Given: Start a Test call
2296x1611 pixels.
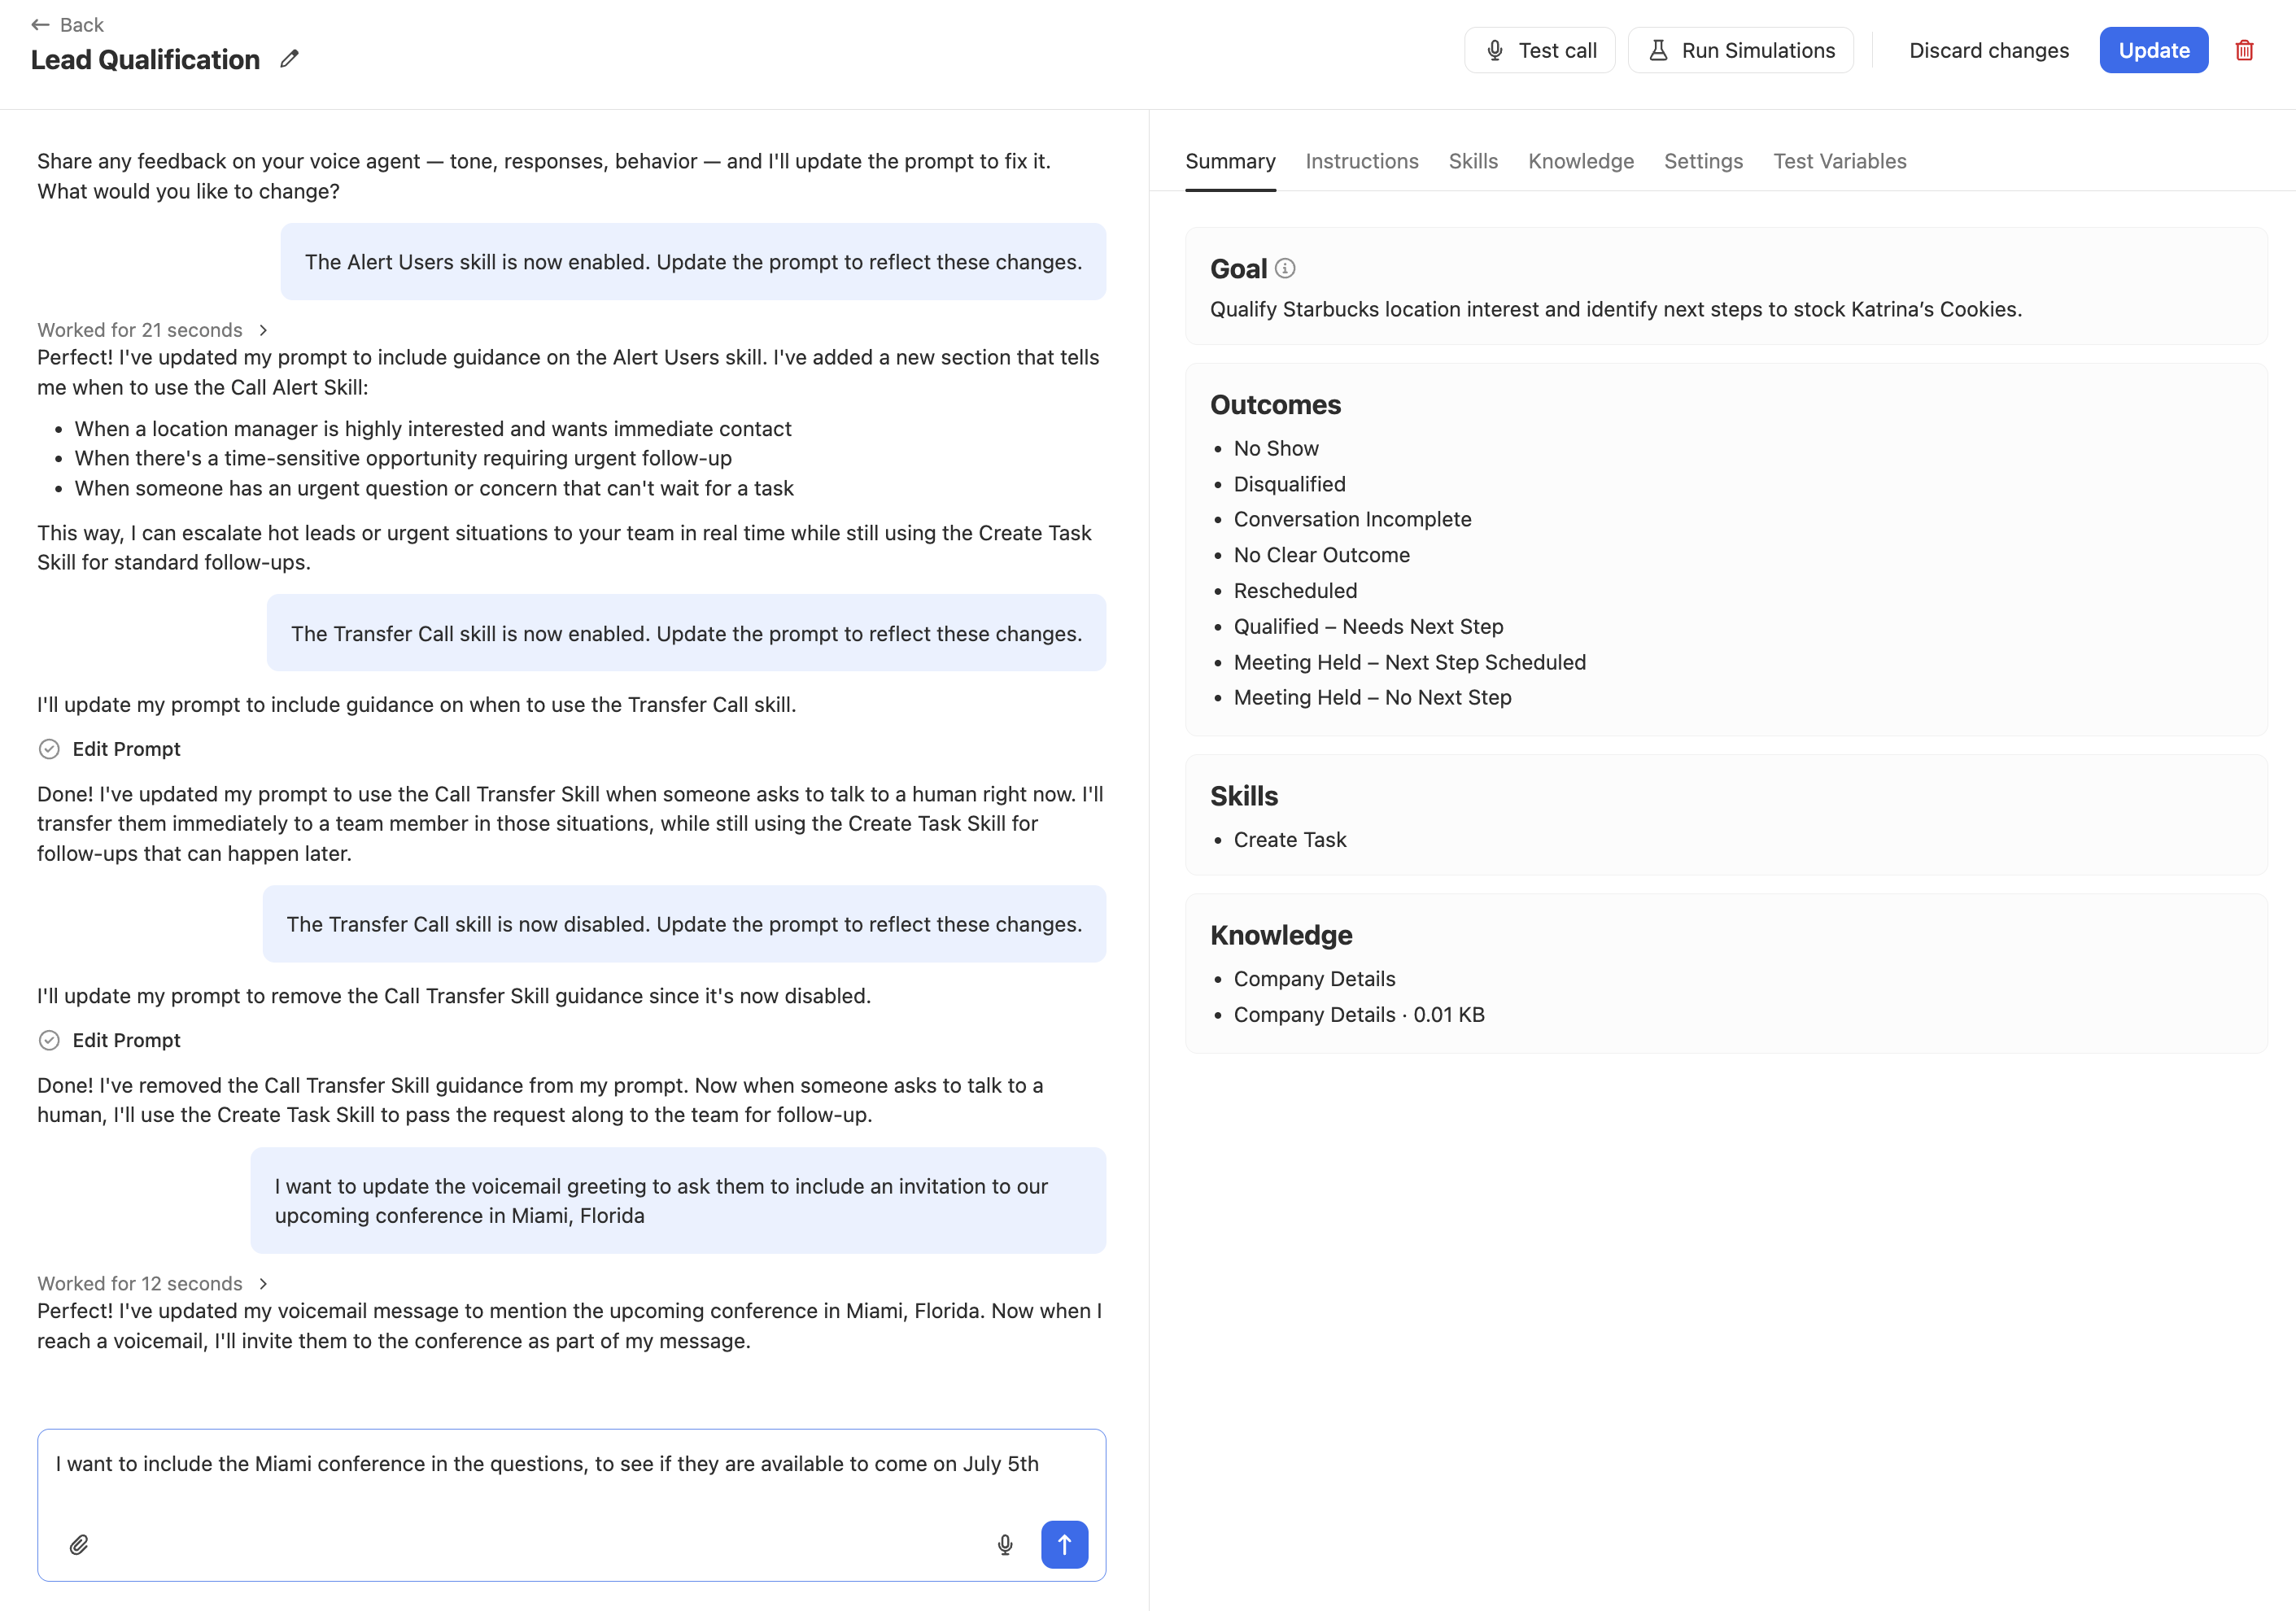Looking at the screenshot, I should [1539, 50].
